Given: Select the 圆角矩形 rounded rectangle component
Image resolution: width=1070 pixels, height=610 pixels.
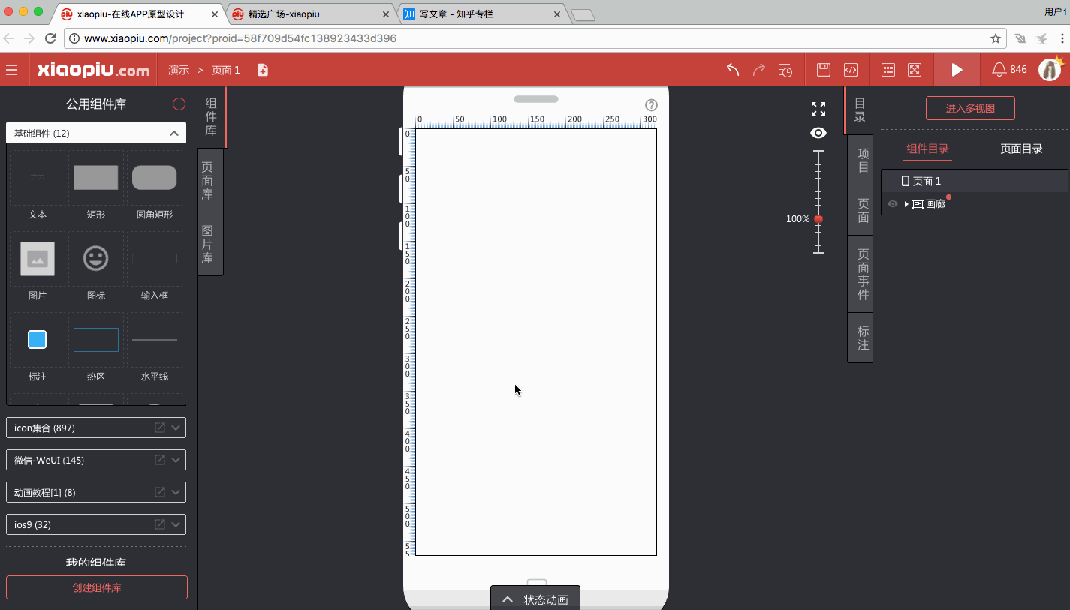Looking at the screenshot, I should 155,185.
